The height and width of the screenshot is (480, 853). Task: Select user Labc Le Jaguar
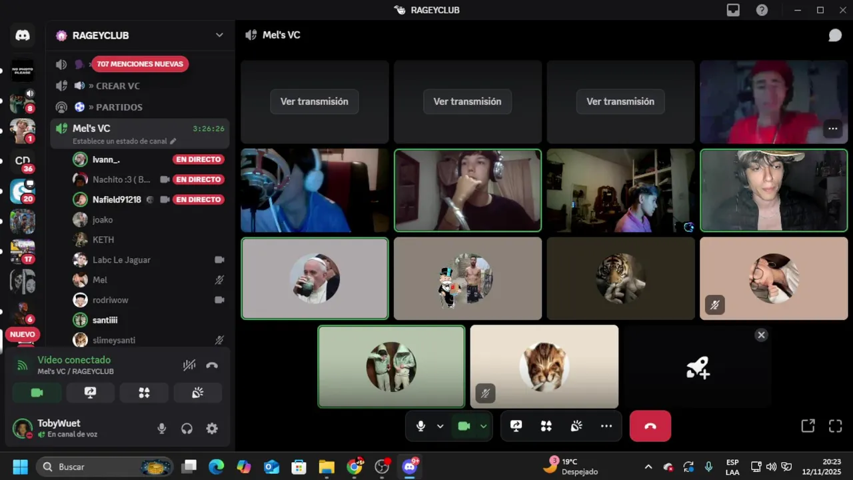pos(148,260)
